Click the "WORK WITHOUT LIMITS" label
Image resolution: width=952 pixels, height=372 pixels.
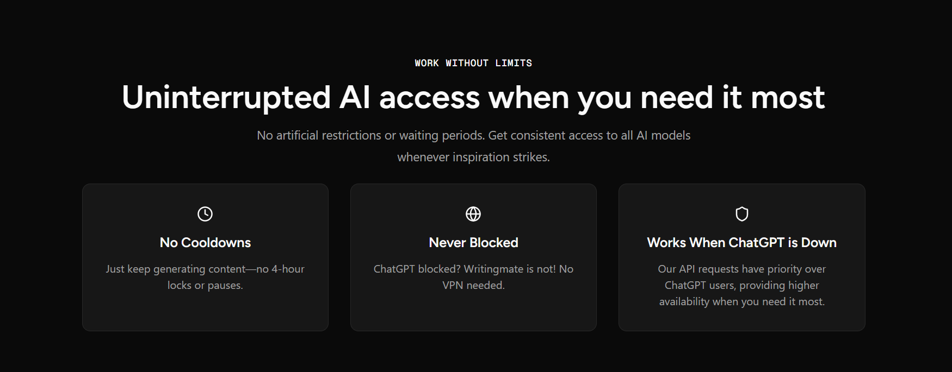(x=473, y=63)
